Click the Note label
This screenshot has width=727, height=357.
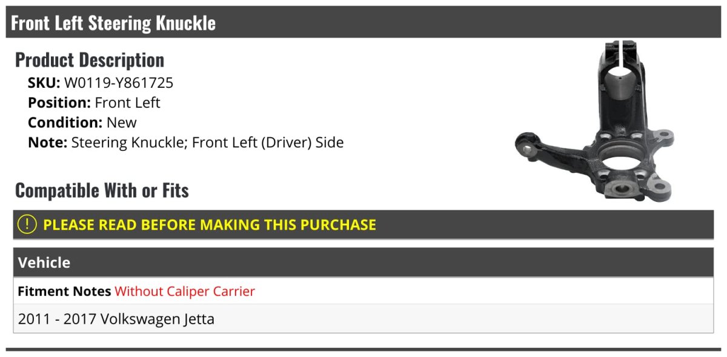pos(47,142)
